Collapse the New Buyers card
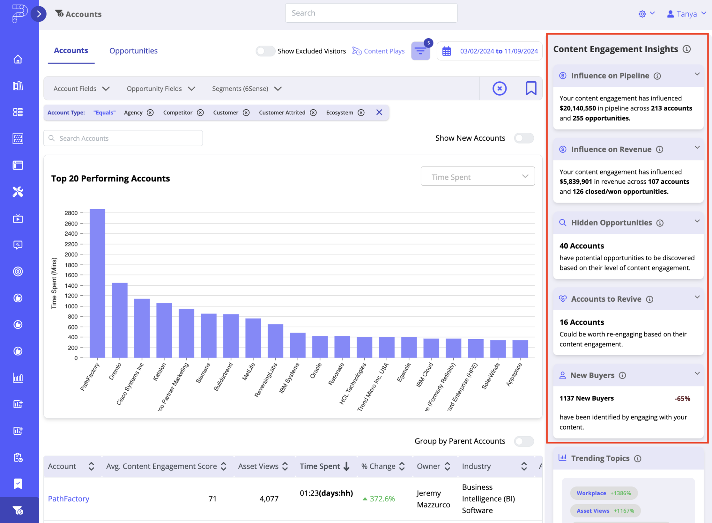 point(697,374)
